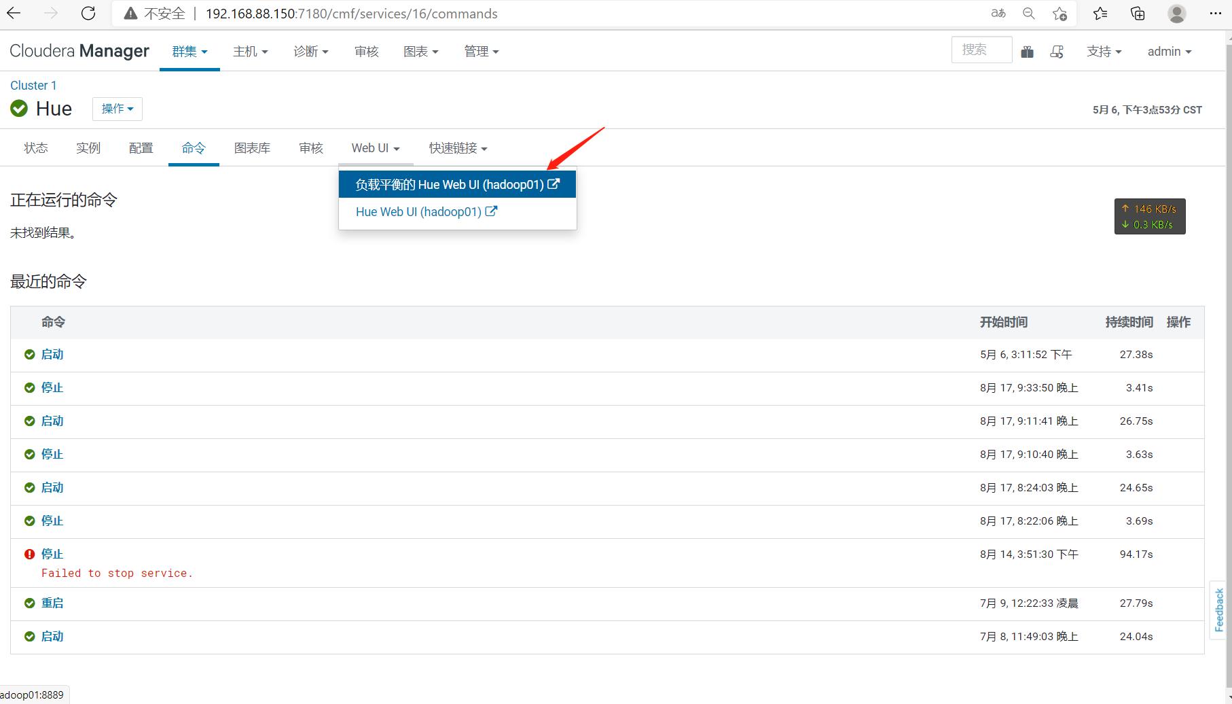Select 负载平衡的 Hue Web UI (hadoop01) menu item

[x=457, y=184]
